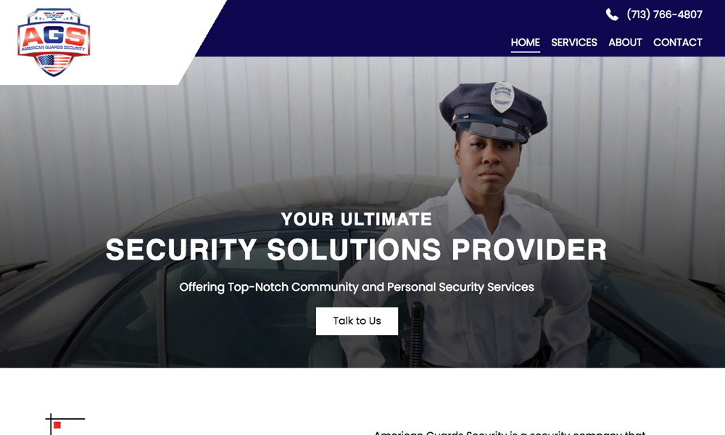Click the Offering Top-Notch Community subheading
Screen dimensions: 725x435
pyautogui.click(x=357, y=287)
